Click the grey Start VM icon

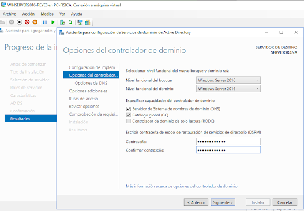pos(12,22)
